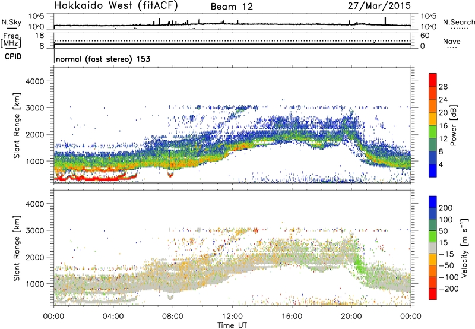475x329 pixels.
Task: Click the gray segment of the velocity colorbar
Action: point(433,248)
